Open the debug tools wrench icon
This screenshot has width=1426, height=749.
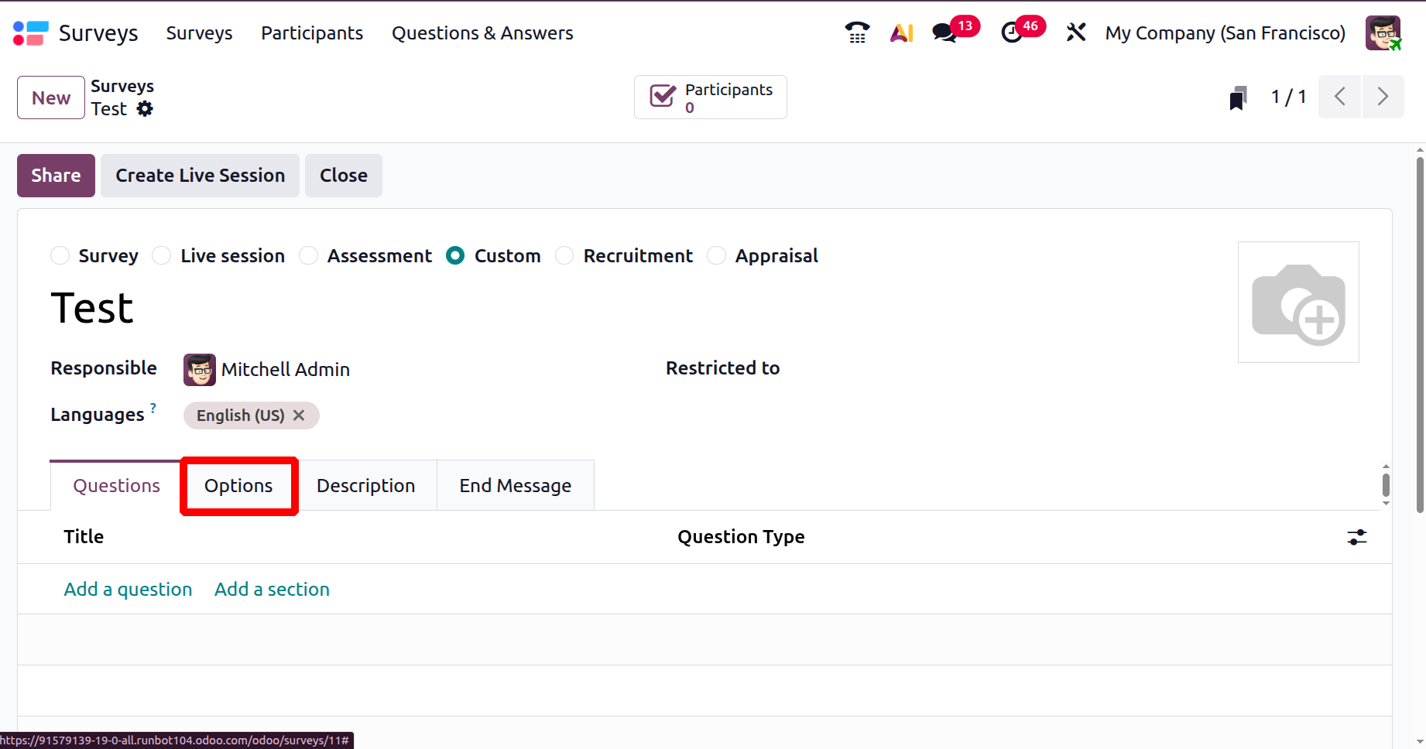(1075, 32)
